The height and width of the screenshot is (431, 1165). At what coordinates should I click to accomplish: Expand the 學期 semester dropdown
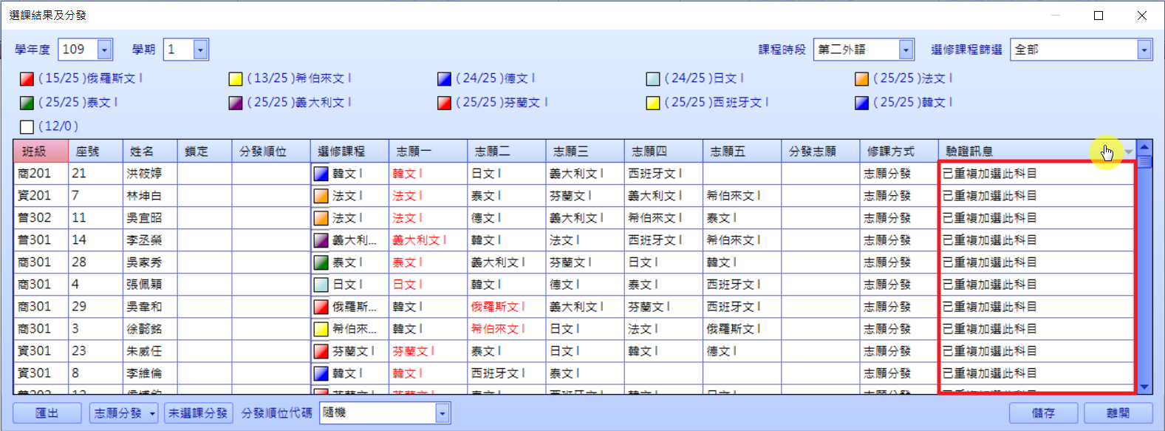(200, 50)
